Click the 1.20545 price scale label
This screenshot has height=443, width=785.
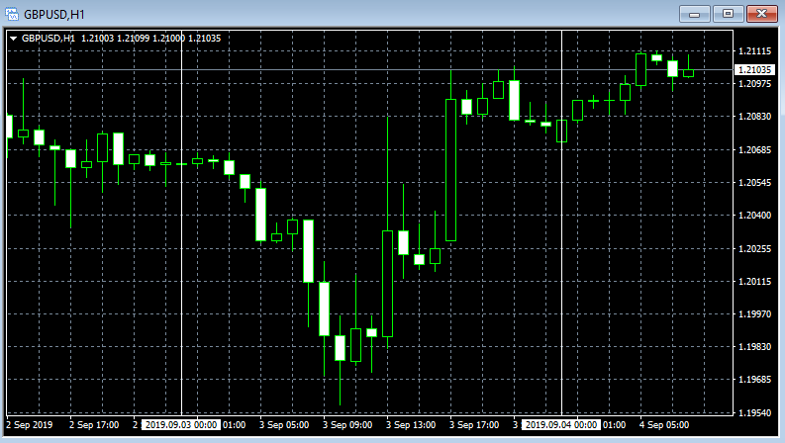click(755, 183)
